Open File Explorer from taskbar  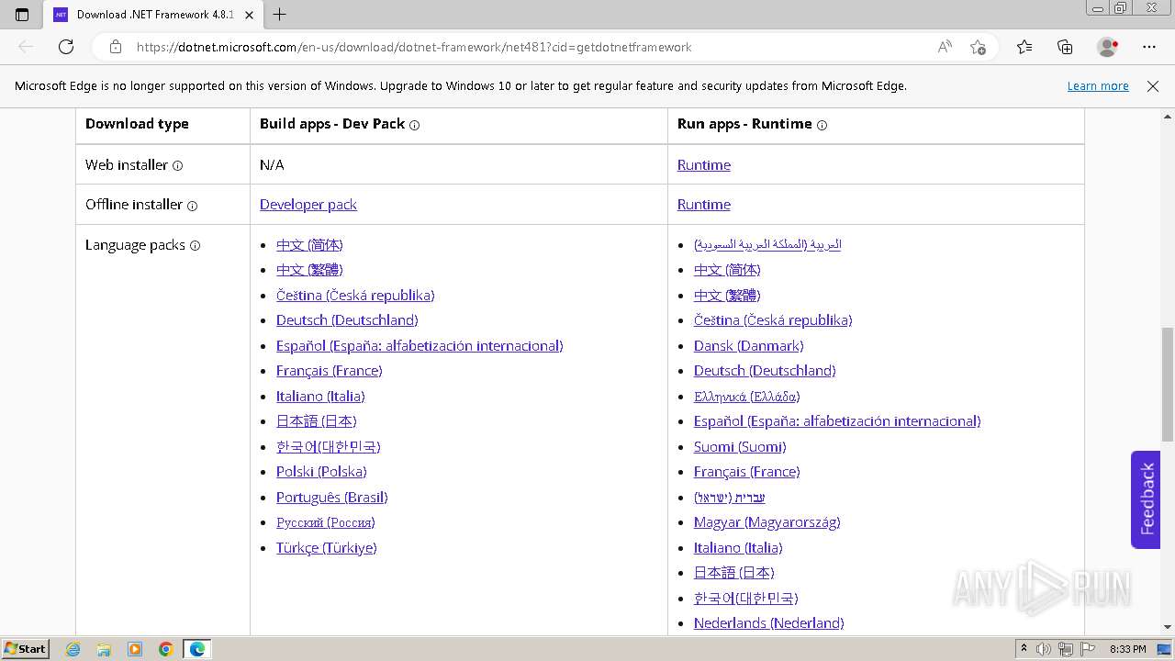point(104,649)
